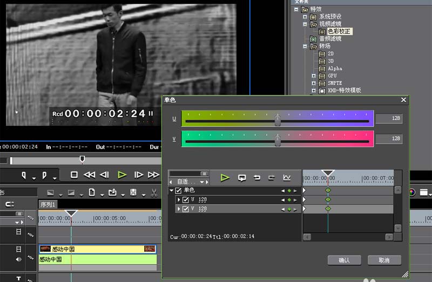
Task: Step to the next frame in player
Action: pos(139,174)
